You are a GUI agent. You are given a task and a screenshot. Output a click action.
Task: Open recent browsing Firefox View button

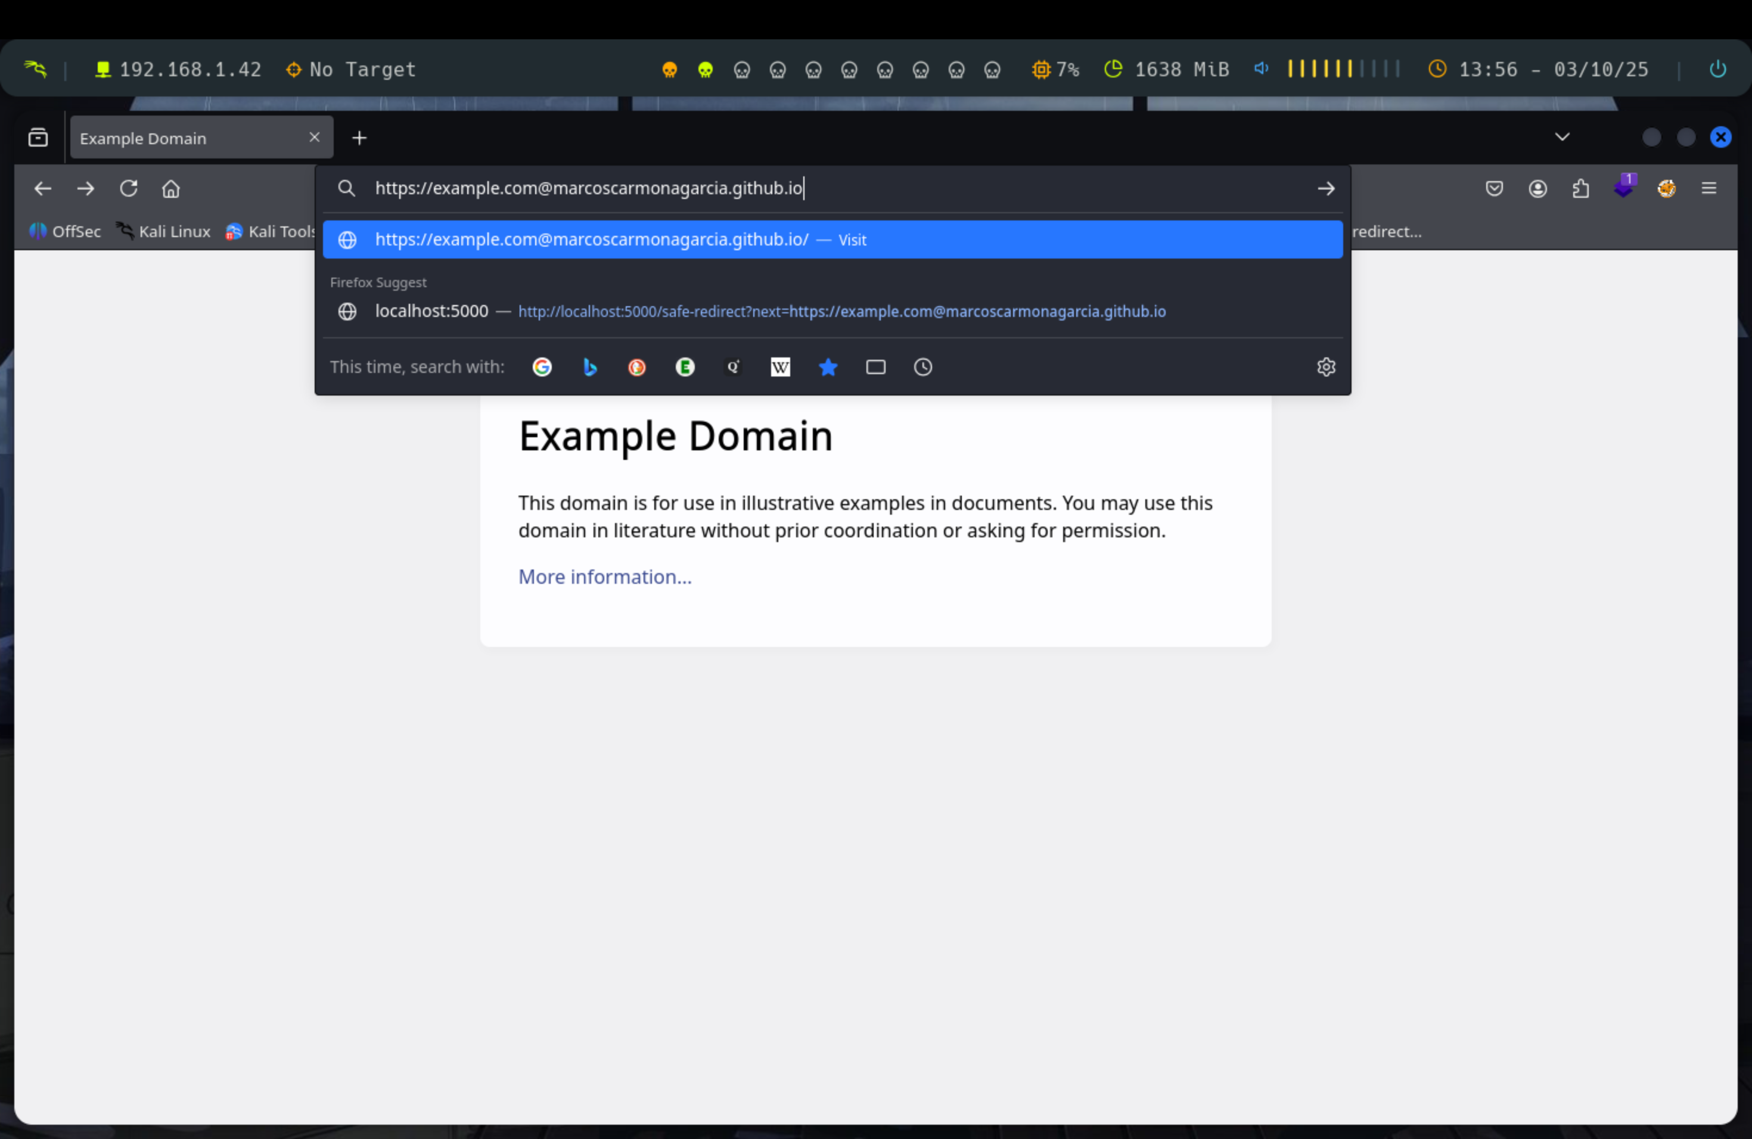coord(38,138)
